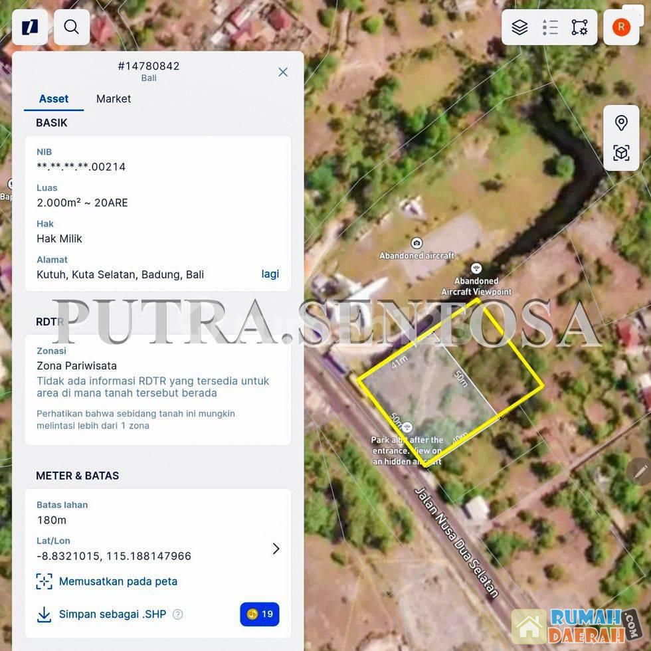The width and height of the screenshot is (651, 651).
Task: Open the search magnifier tool
Action: coord(72,27)
